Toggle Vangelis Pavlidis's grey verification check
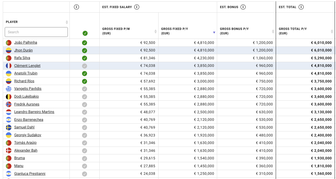The height and width of the screenshot is (179, 336). tap(85, 89)
